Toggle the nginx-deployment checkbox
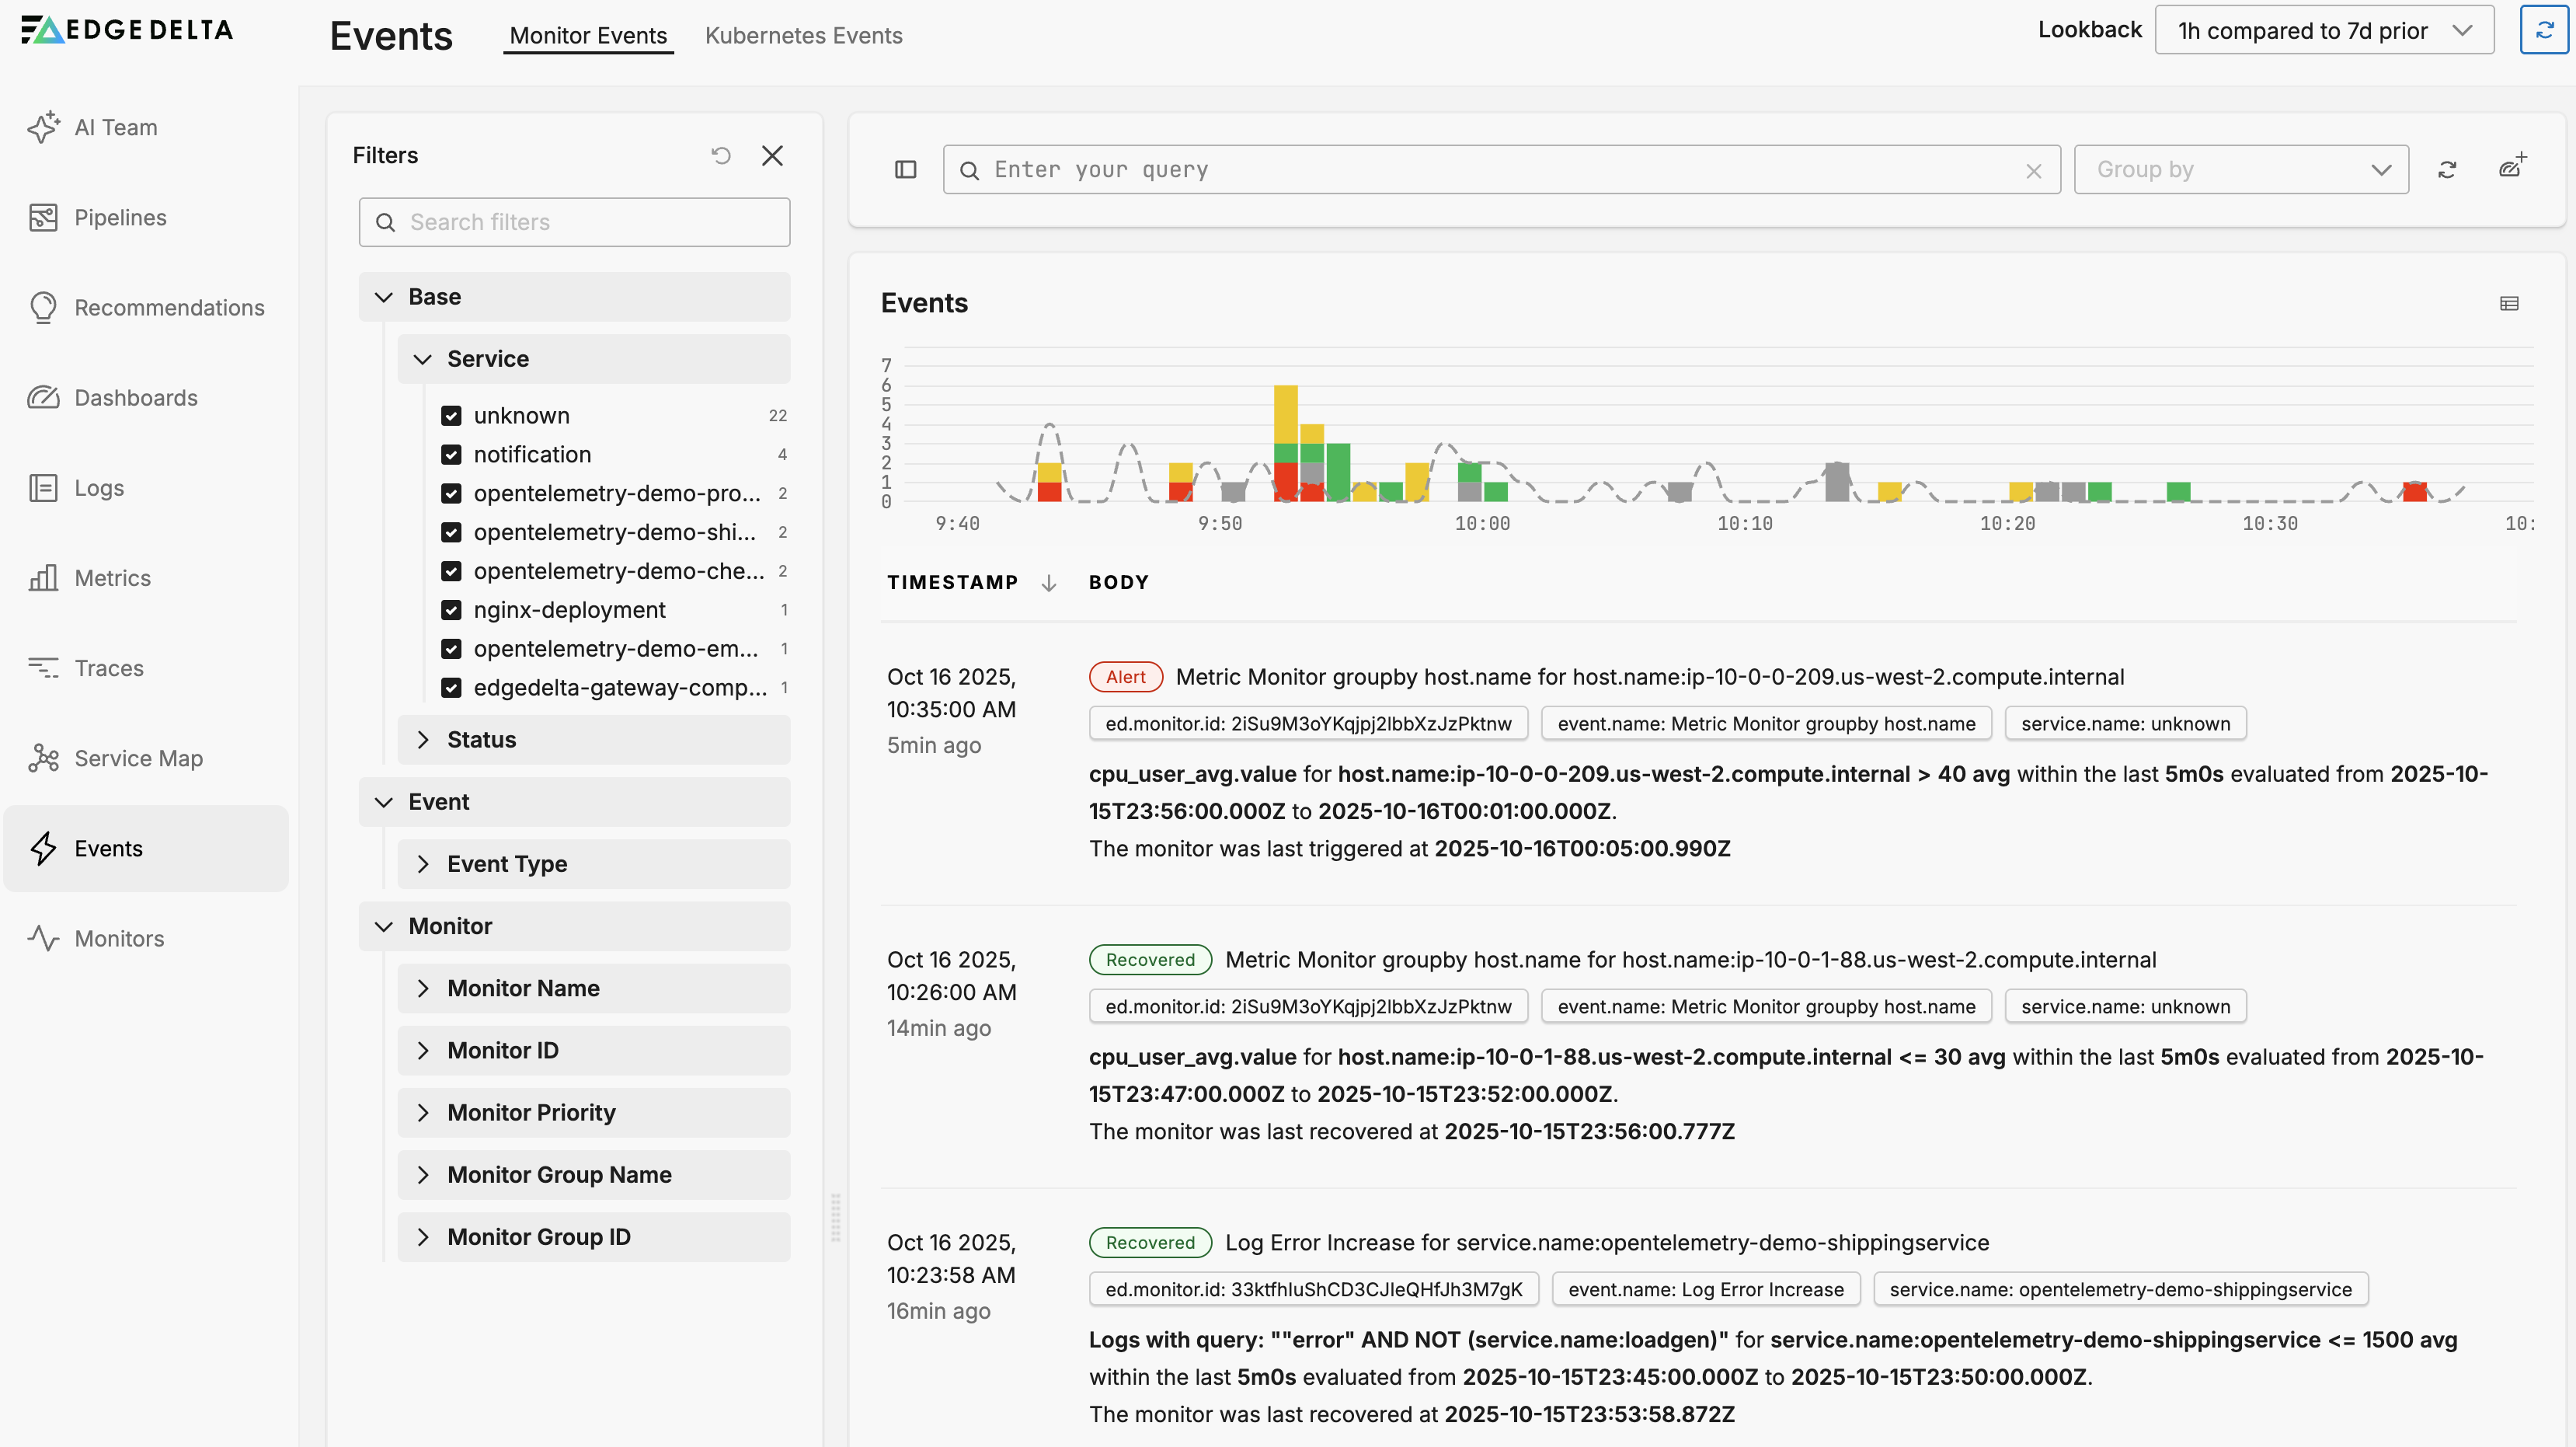The height and width of the screenshot is (1447, 2576). click(x=451, y=609)
